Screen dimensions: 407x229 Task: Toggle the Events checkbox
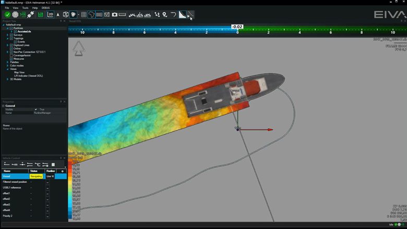(15, 42)
